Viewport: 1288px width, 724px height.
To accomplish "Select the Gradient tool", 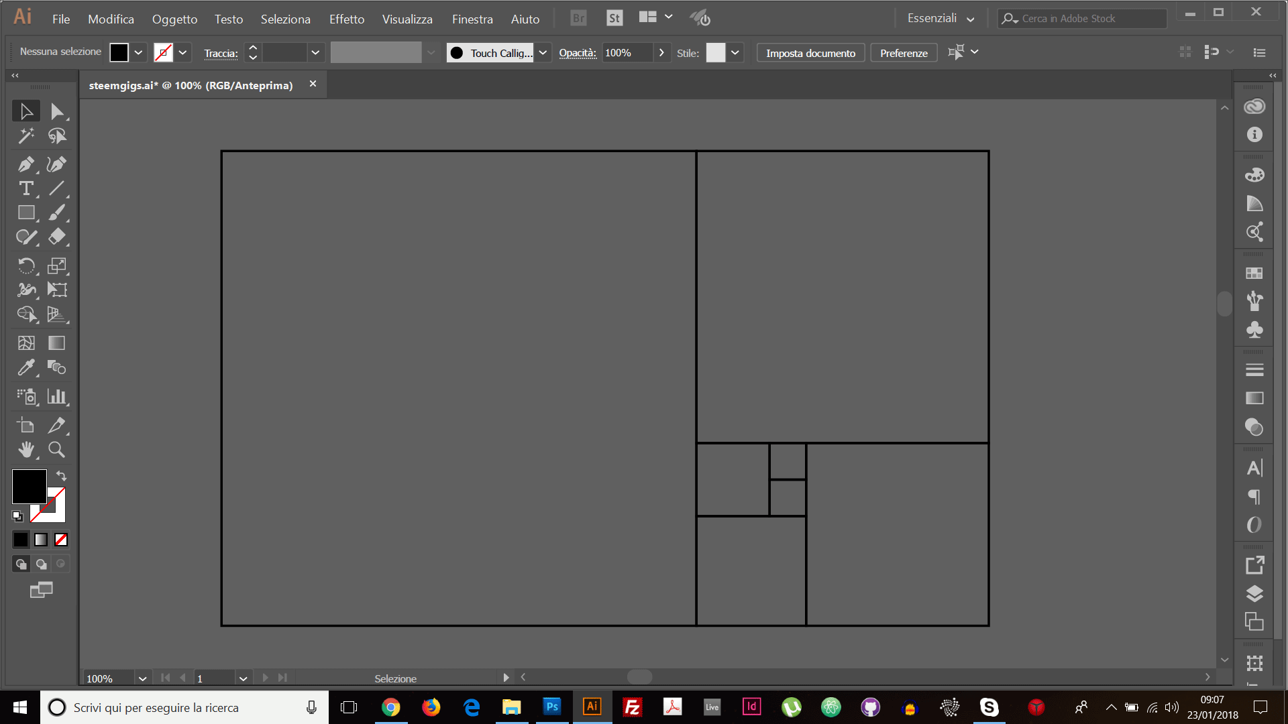I will (56, 342).
